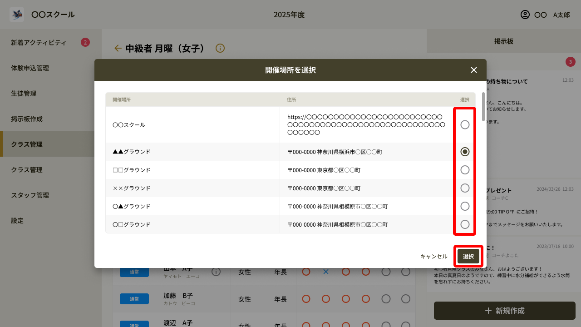Click the back arrow beside 中級者 月曜
The height and width of the screenshot is (327, 581).
118,48
